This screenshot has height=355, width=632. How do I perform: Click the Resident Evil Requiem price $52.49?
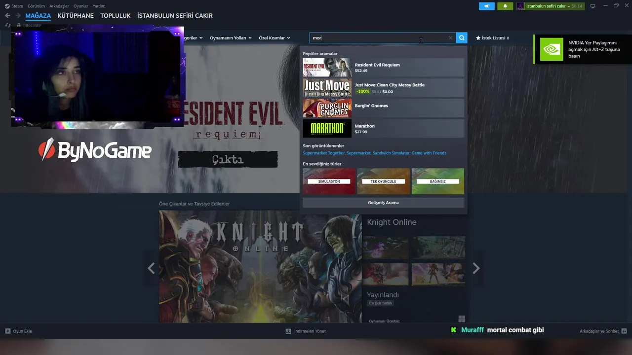tap(361, 71)
